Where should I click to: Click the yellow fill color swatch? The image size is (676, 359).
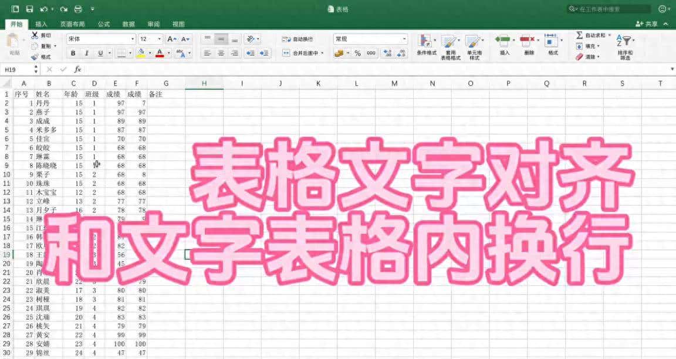point(141,54)
